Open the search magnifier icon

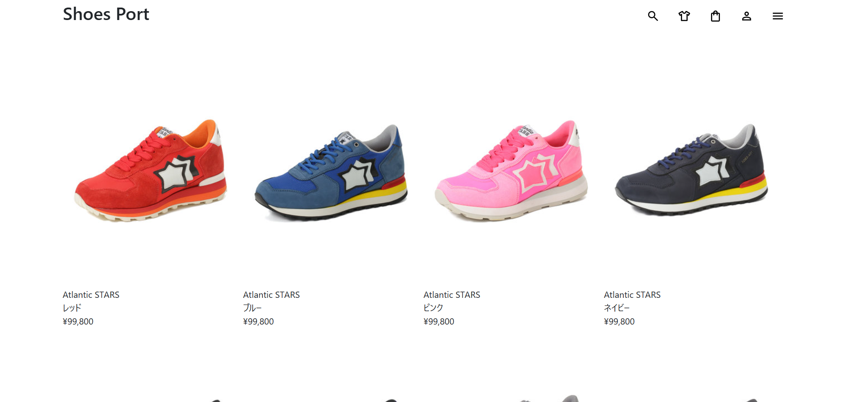pyautogui.click(x=653, y=16)
